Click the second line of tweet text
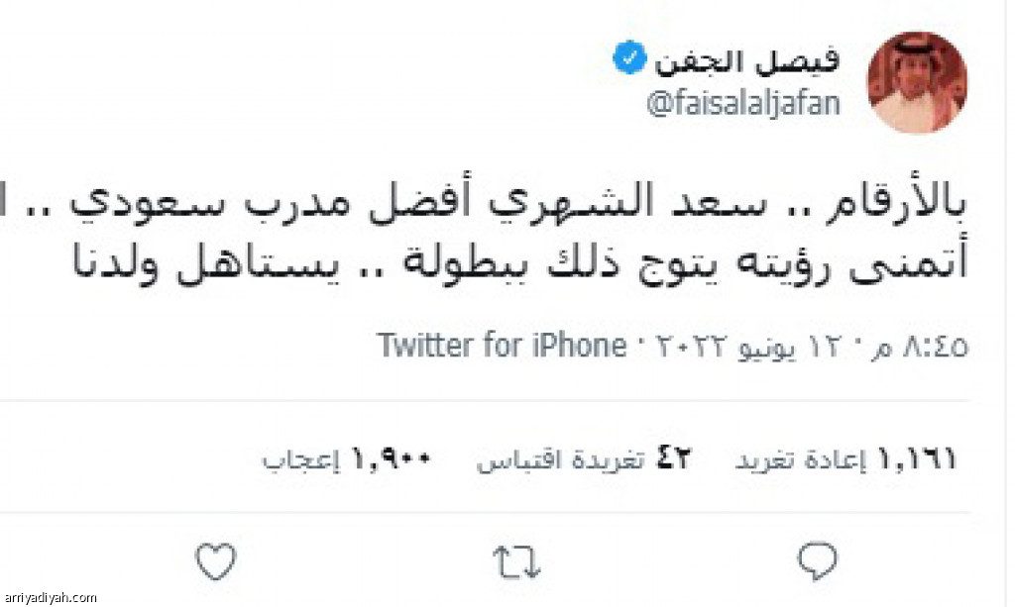The image size is (1015, 607). click(x=519, y=261)
